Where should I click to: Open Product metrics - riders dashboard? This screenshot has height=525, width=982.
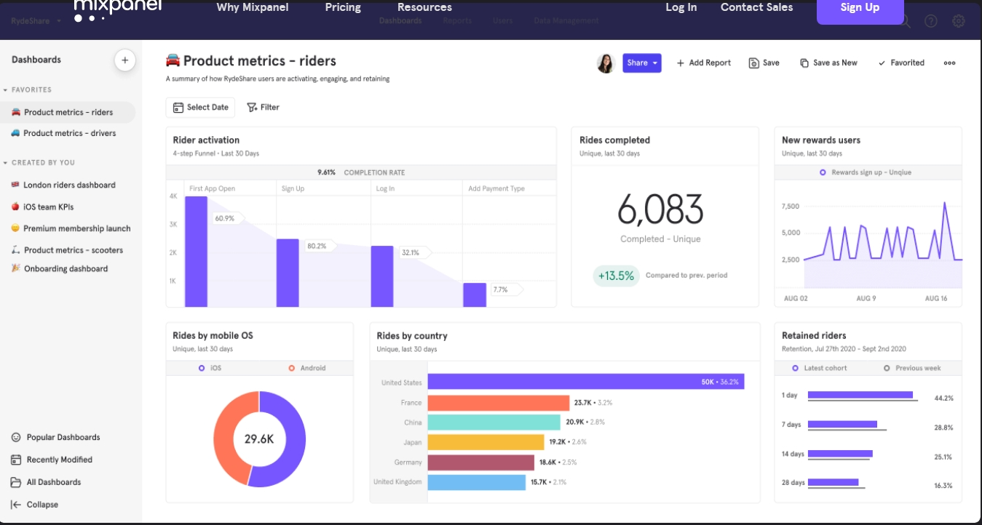(68, 113)
